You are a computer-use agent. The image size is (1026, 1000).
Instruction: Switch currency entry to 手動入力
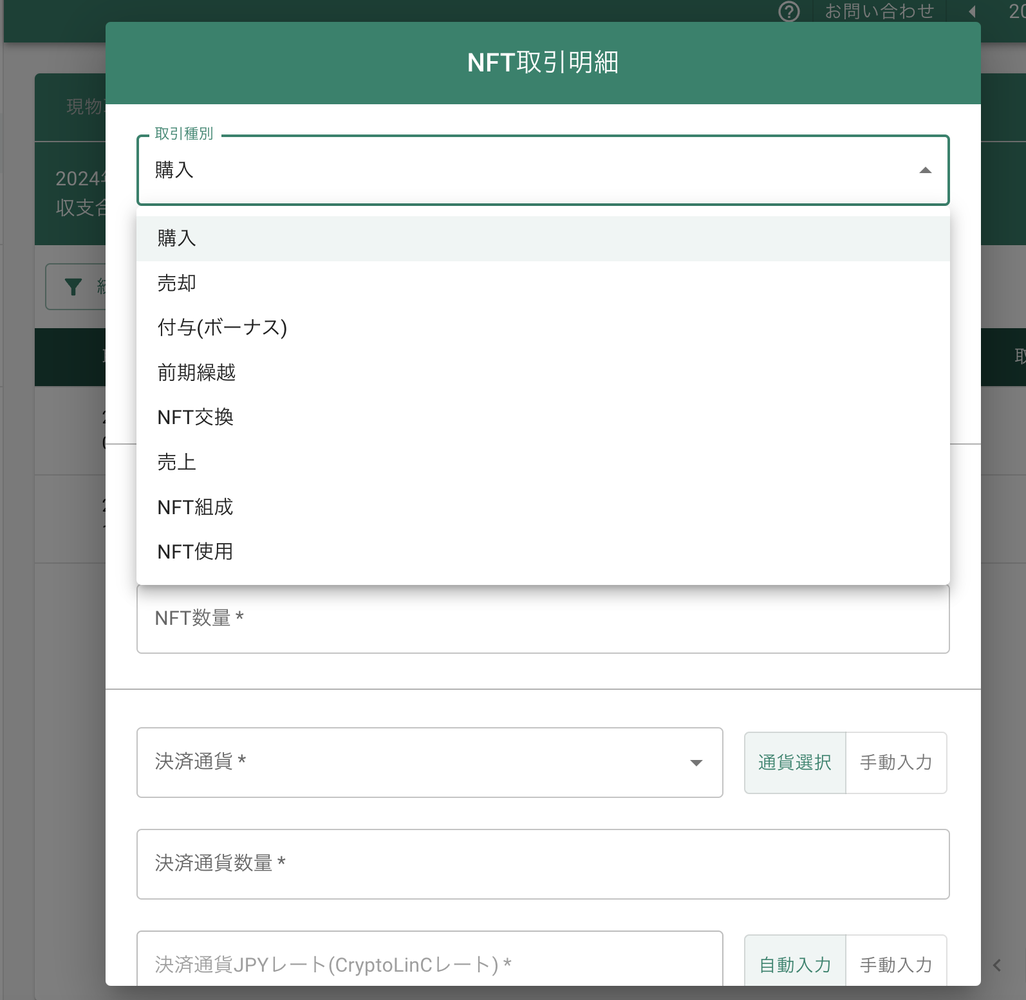pyautogui.click(x=896, y=763)
